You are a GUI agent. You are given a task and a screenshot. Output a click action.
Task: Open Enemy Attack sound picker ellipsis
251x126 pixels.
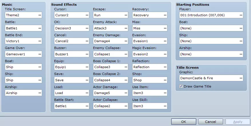(126, 28)
